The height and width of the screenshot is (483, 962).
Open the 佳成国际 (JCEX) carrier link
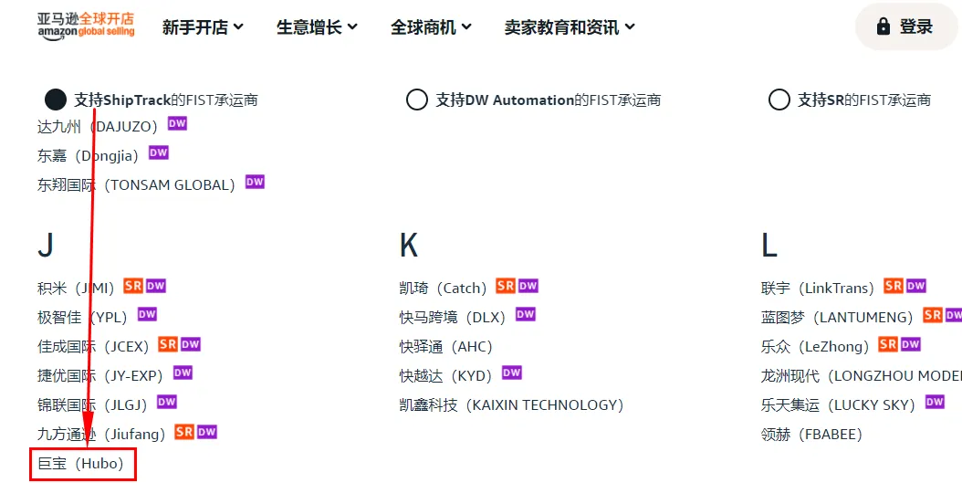click(94, 346)
